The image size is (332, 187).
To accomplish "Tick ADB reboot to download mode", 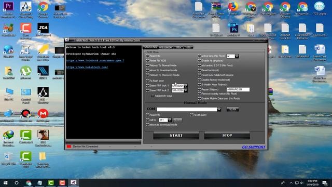I will coord(148,70).
